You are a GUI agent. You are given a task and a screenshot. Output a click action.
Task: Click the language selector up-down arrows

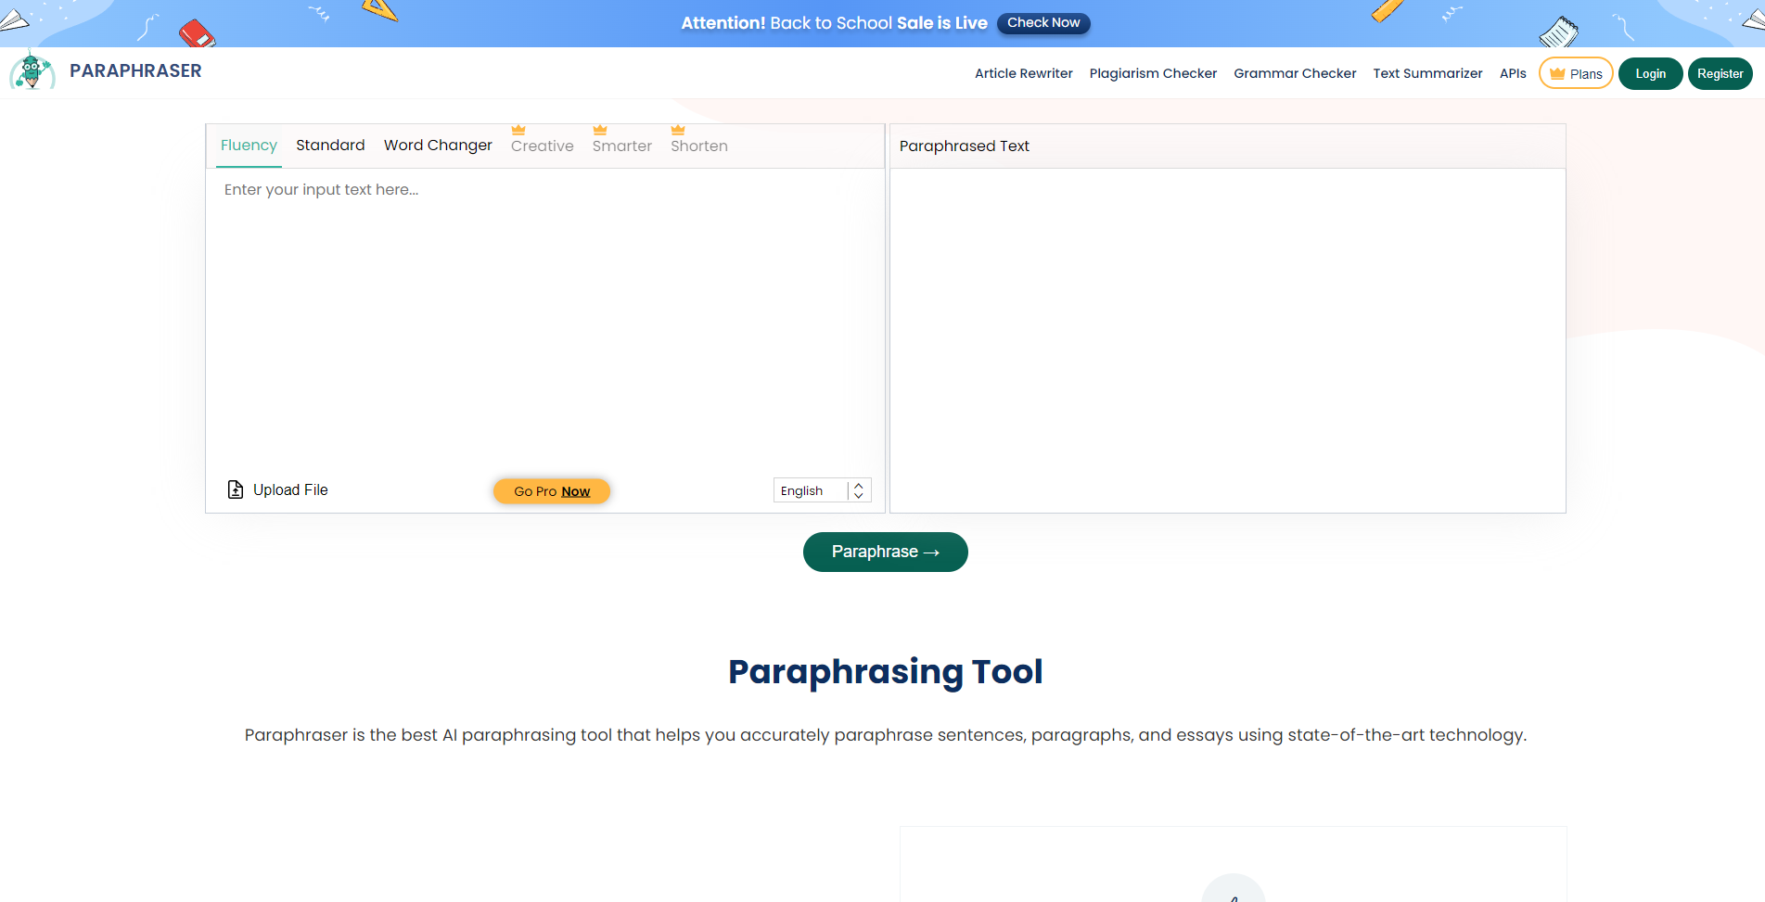pos(859,490)
